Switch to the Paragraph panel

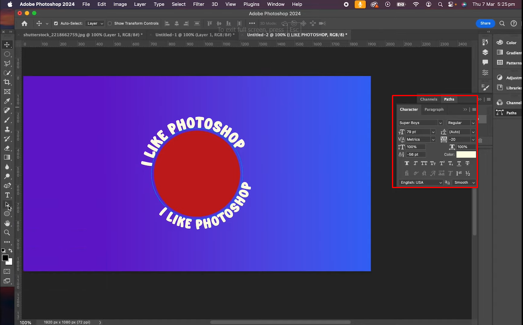434,109
